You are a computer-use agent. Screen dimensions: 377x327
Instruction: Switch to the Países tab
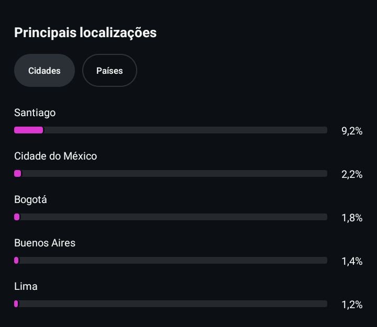pos(109,71)
